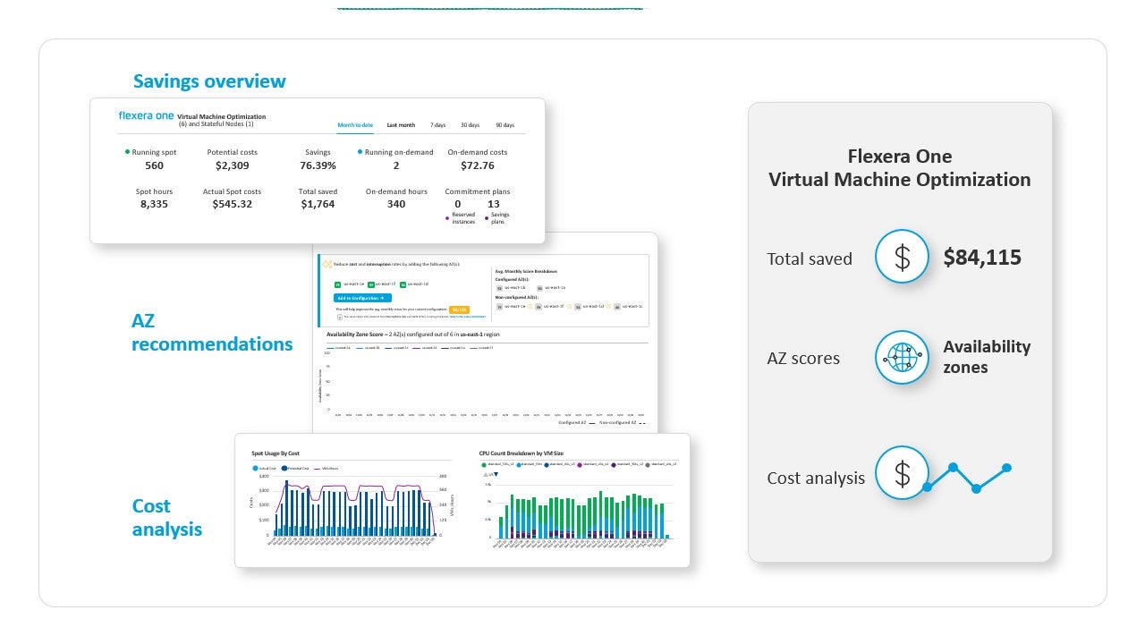The image size is (1145, 644).
Task: Select the dollar icon beside Total saved
Action: (901, 257)
